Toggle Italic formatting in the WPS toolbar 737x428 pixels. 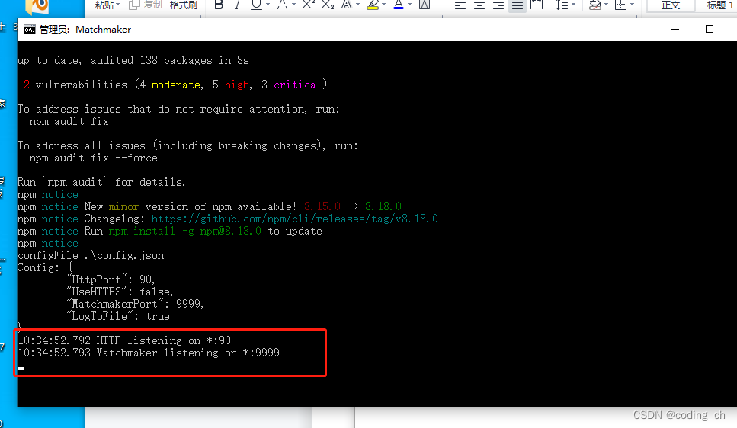(x=237, y=5)
